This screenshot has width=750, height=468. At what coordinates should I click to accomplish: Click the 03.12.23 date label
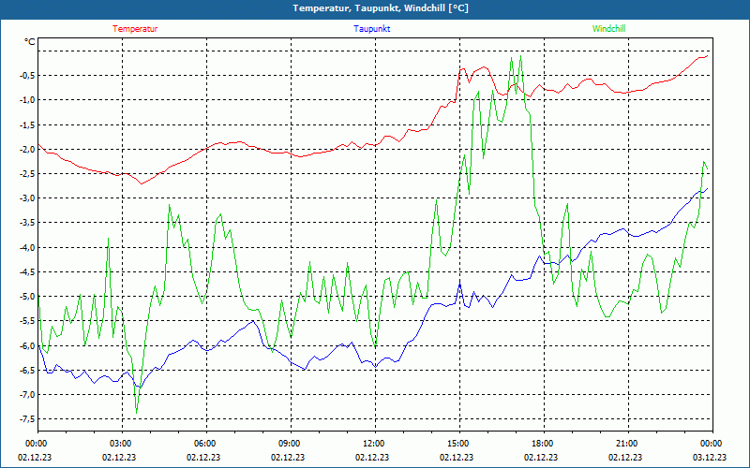click(x=710, y=457)
